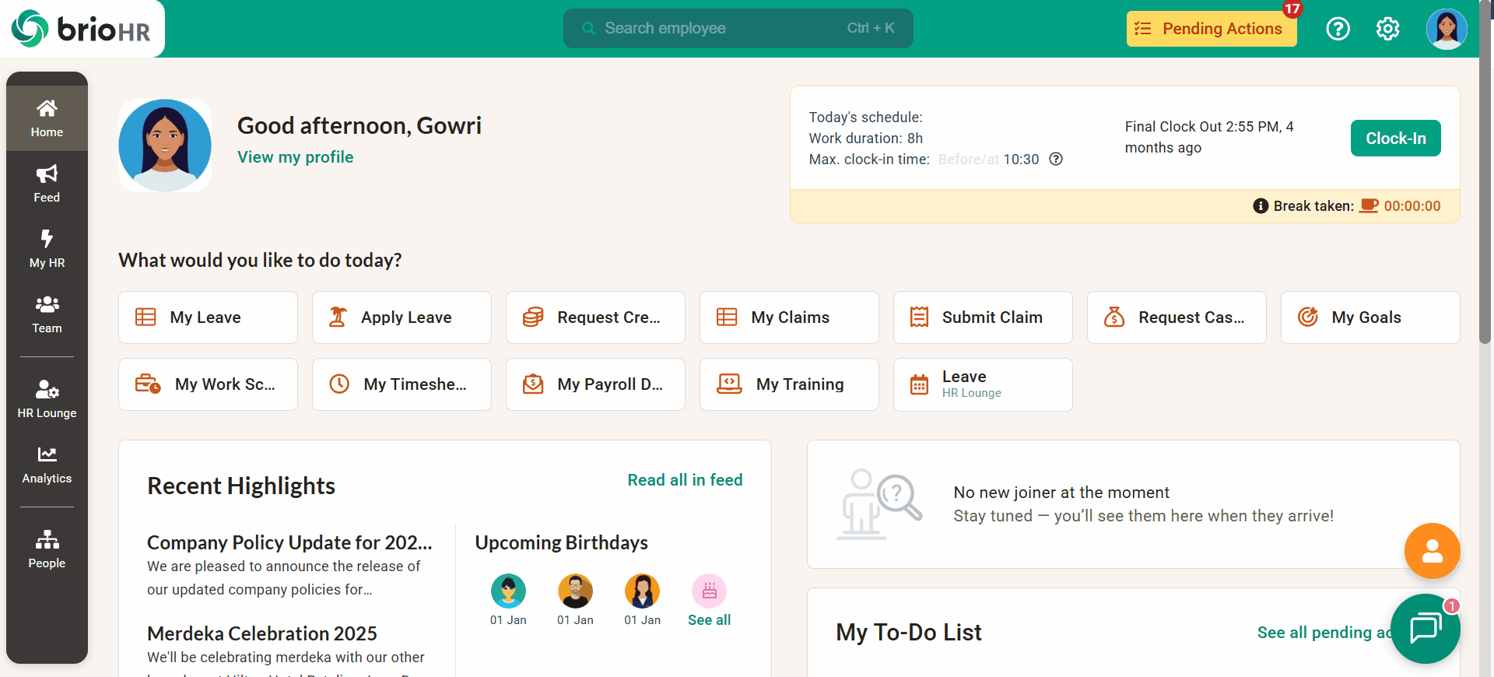Open the help question mark icon
Screen dimensions: 1494x677
1338,29
